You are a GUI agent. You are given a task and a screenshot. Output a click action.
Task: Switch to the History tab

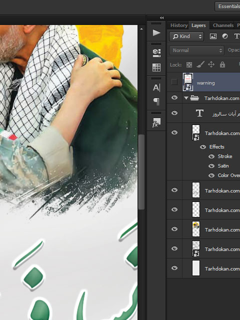[x=179, y=25]
